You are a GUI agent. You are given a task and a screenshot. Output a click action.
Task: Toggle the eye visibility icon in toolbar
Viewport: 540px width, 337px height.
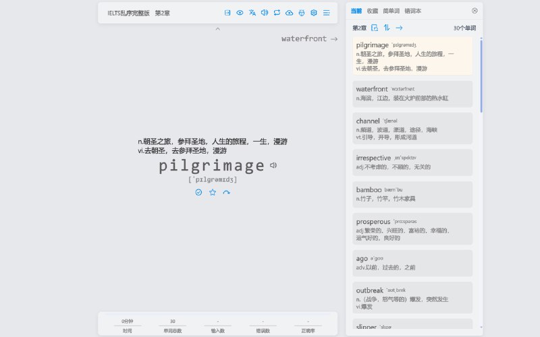click(x=240, y=13)
